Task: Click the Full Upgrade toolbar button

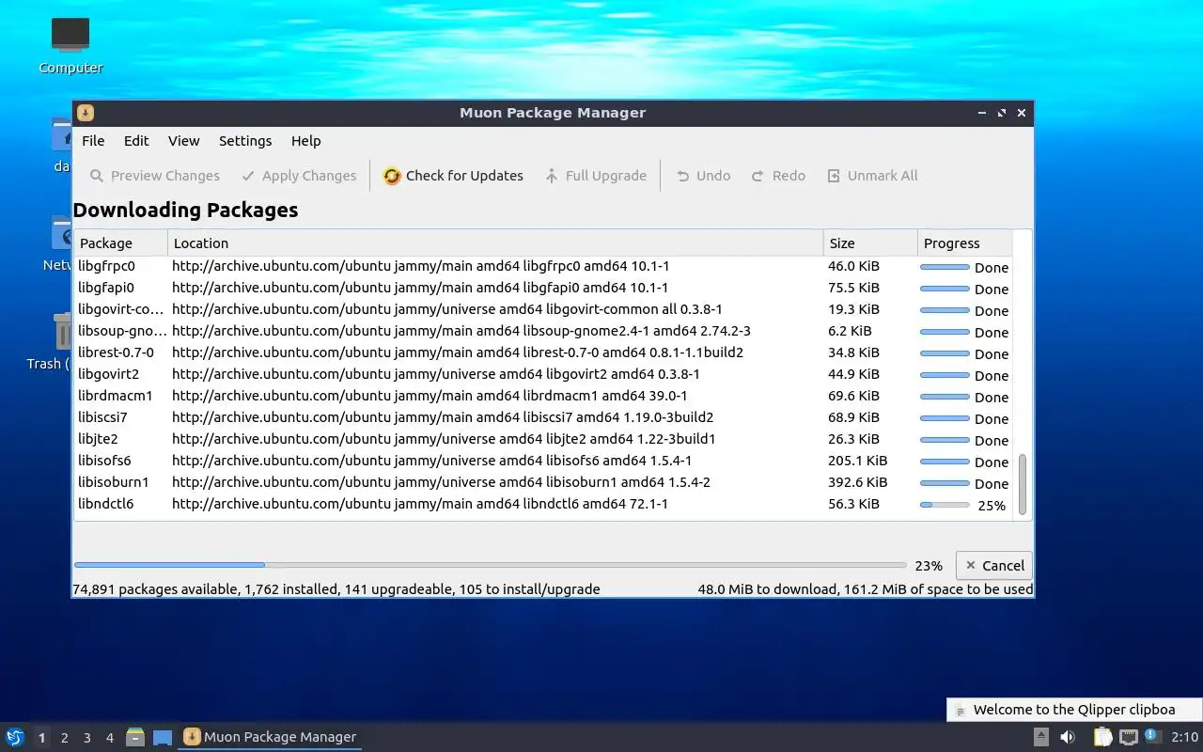Action: pos(596,176)
